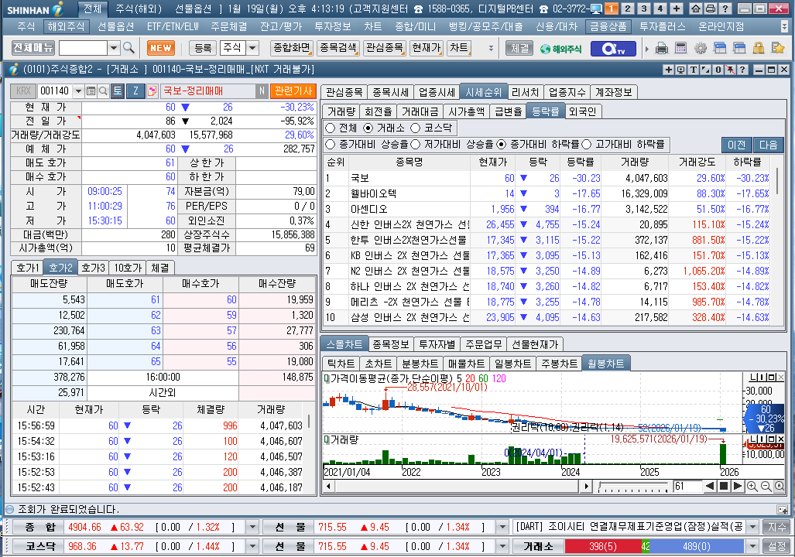Image resolution: width=795 pixels, height=557 pixels.
Task: Switch to the 호가1 tab
Action: [x=27, y=268]
